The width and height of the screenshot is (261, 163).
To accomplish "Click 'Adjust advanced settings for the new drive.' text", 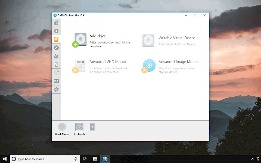I will (x=110, y=44).
